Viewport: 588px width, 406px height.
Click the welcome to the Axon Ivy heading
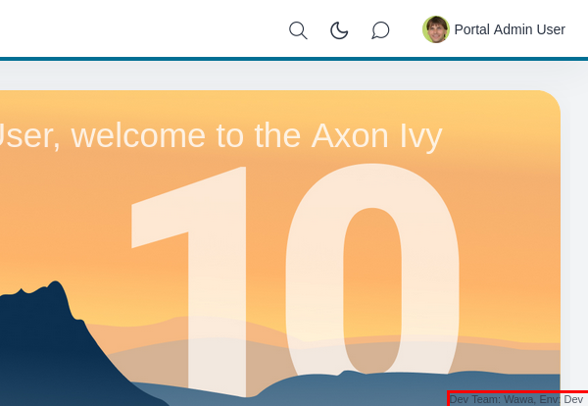coord(220,135)
